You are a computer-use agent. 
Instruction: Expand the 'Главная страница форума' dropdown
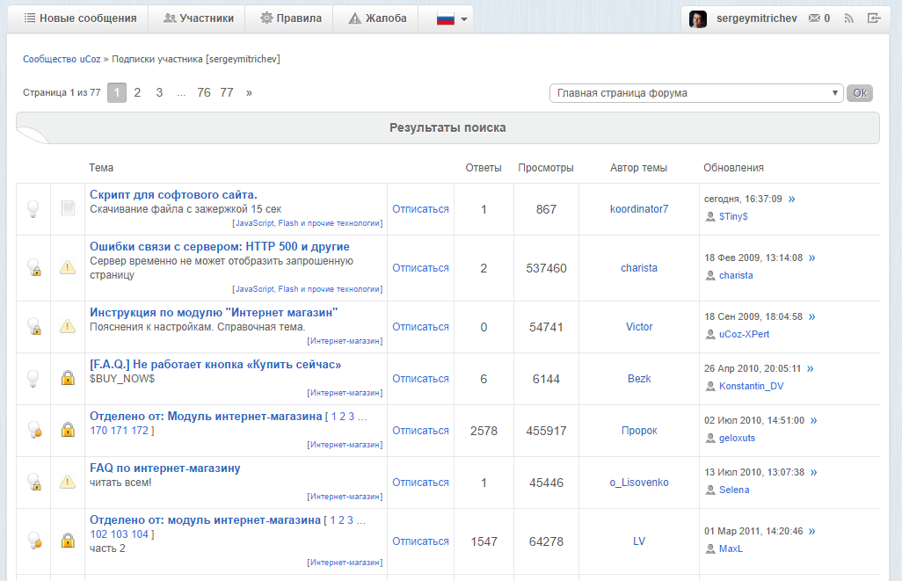pyautogui.click(x=695, y=93)
